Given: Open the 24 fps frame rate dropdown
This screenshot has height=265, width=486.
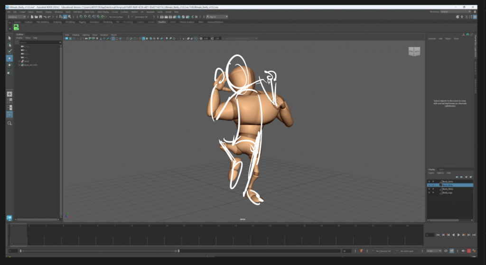Looking at the screenshot, I should (433, 251).
